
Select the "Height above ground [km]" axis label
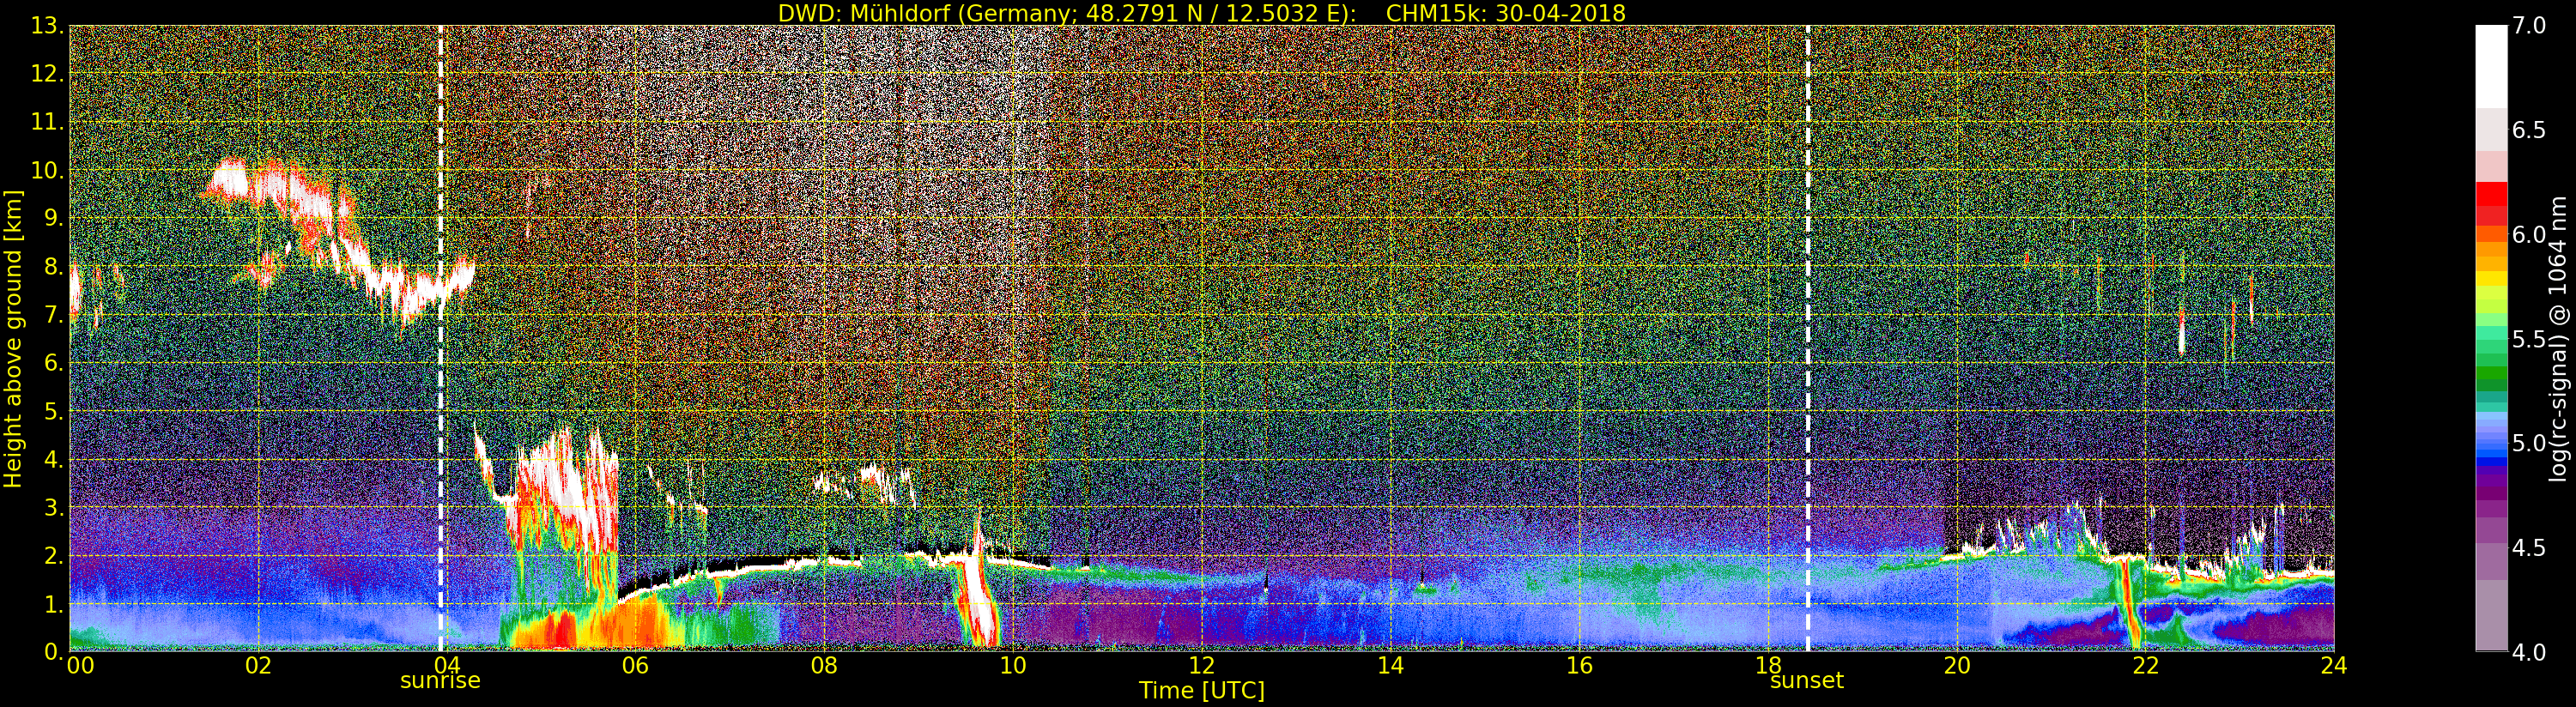tap(13, 339)
